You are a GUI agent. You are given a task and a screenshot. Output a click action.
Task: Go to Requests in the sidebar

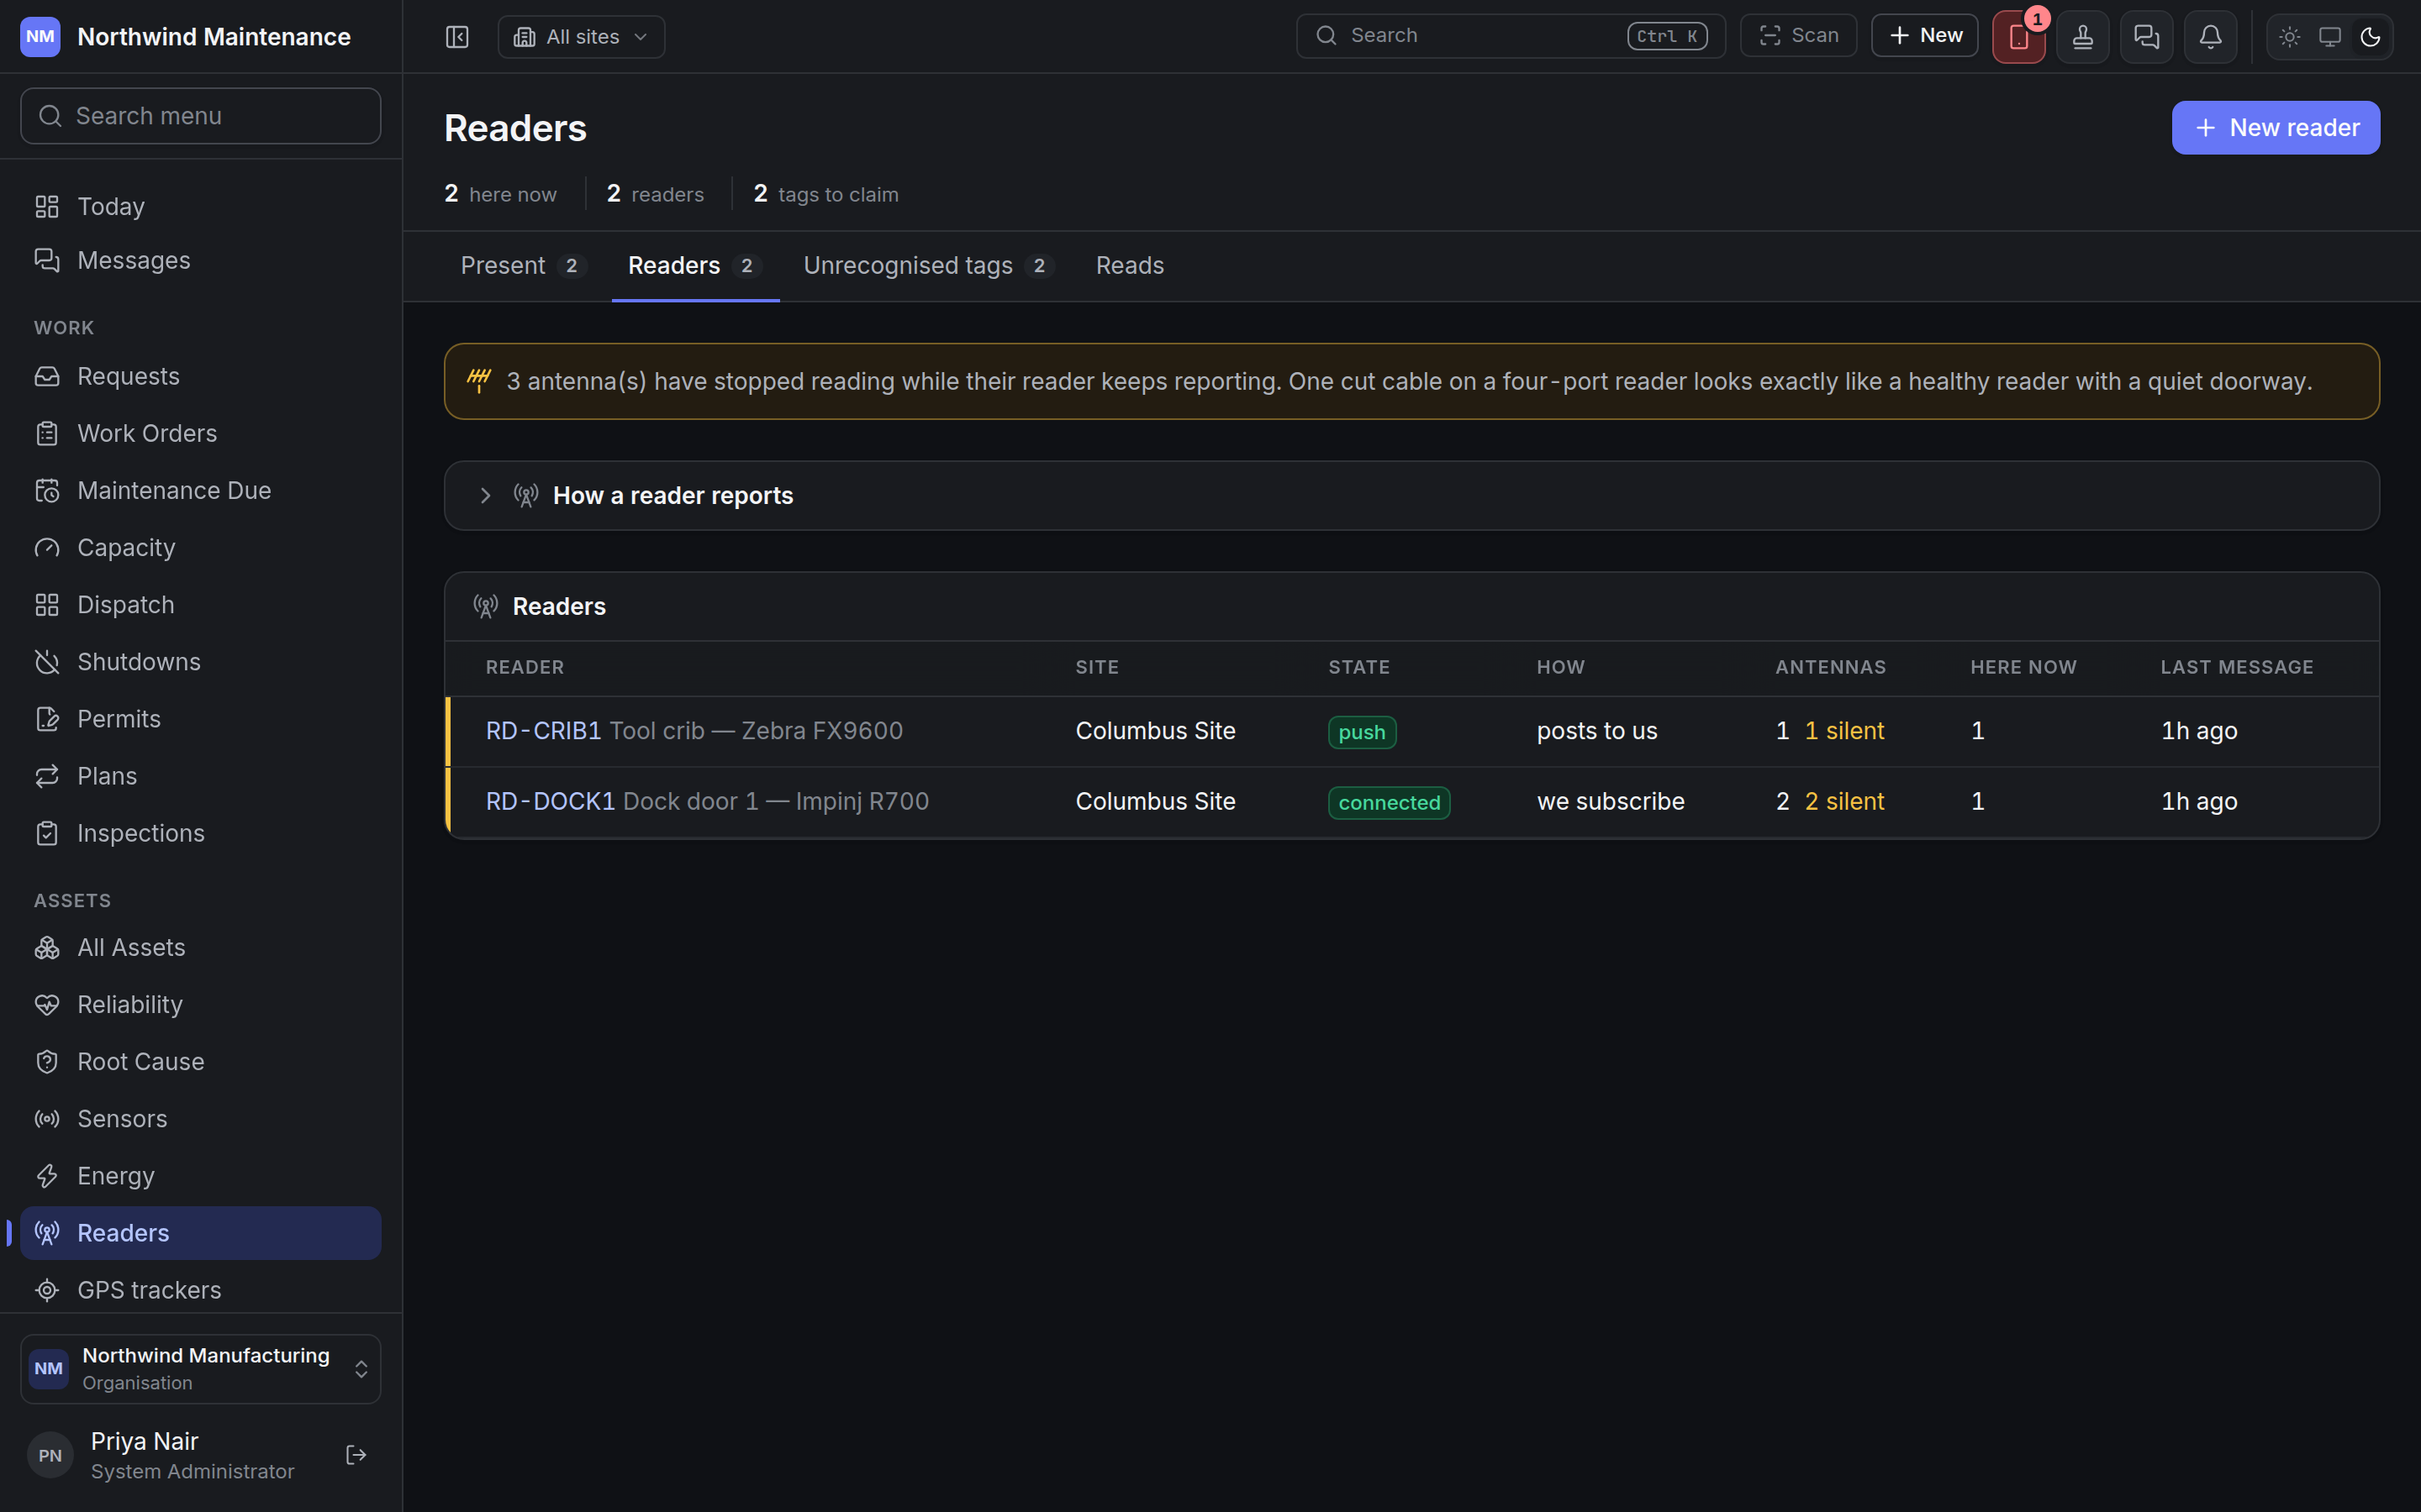tap(200, 376)
